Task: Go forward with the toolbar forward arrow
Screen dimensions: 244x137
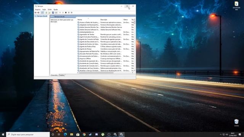Action: 38,13
